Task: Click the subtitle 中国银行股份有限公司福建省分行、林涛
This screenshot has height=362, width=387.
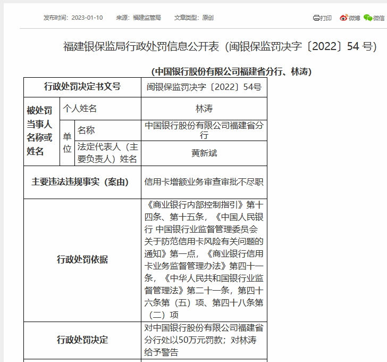Action: [x=232, y=72]
